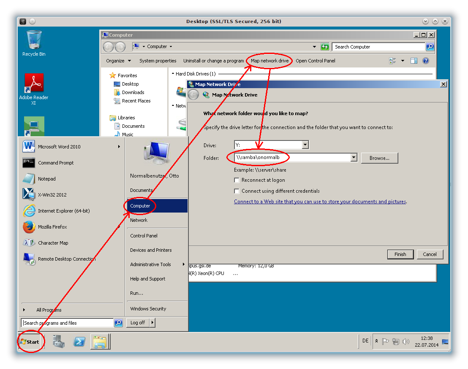The height and width of the screenshot is (369, 468).
Task: Click the Help question mark icon
Action: (426, 61)
